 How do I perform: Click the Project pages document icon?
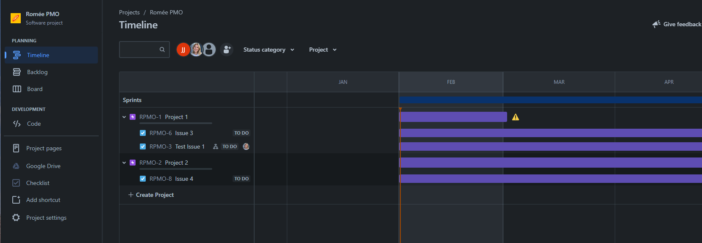[16, 148]
